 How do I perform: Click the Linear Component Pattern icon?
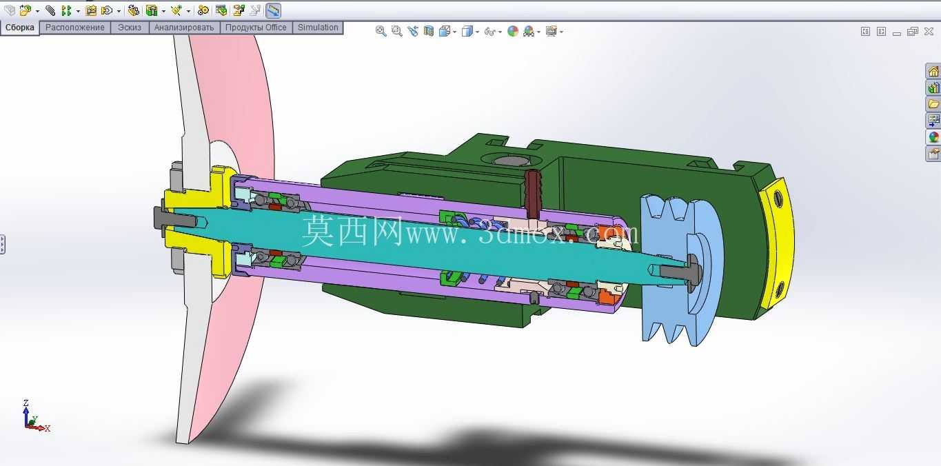[x=66, y=10]
